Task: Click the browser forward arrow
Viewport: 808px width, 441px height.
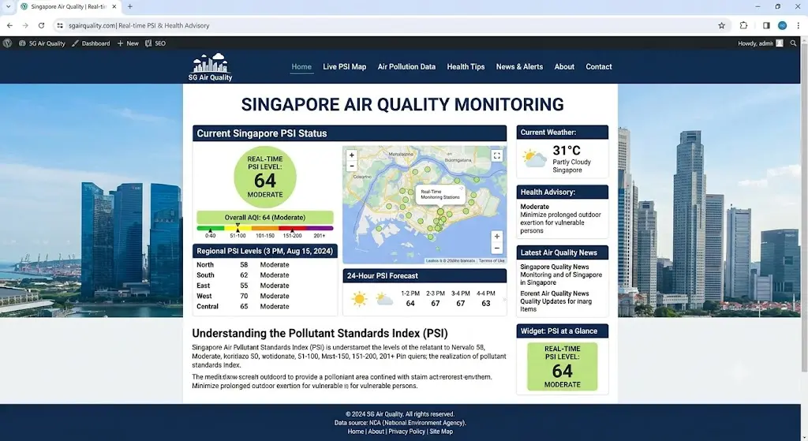Action: (25, 25)
